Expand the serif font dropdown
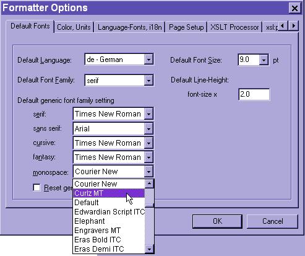The height and width of the screenshot is (256, 305). 148,113
